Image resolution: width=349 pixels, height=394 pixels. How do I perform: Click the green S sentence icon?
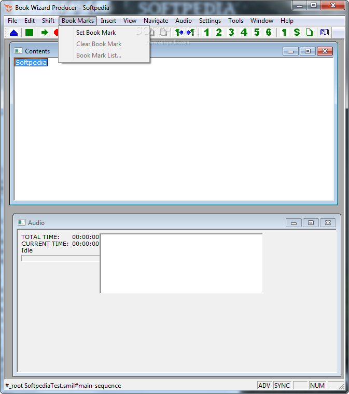coord(297,33)
